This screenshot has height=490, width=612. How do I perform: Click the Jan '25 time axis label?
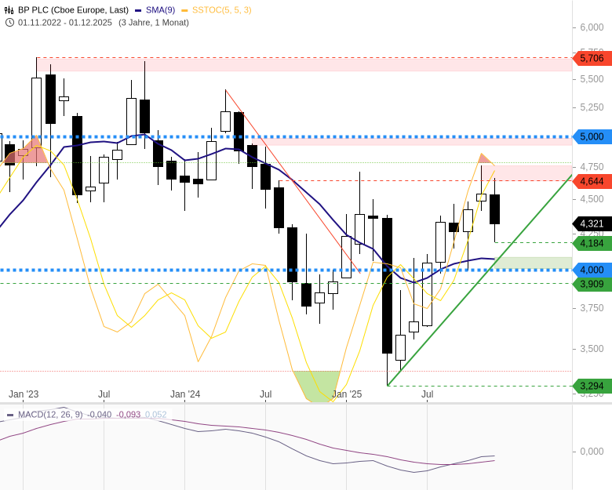point(346,394)
